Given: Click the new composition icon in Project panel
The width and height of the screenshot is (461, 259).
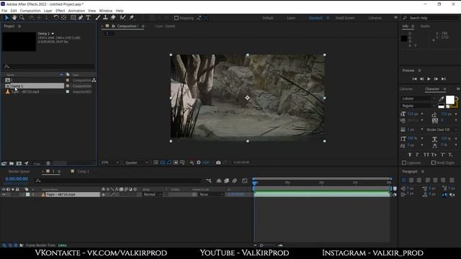Looking at the screenshot, I should (x=19, y=163).
